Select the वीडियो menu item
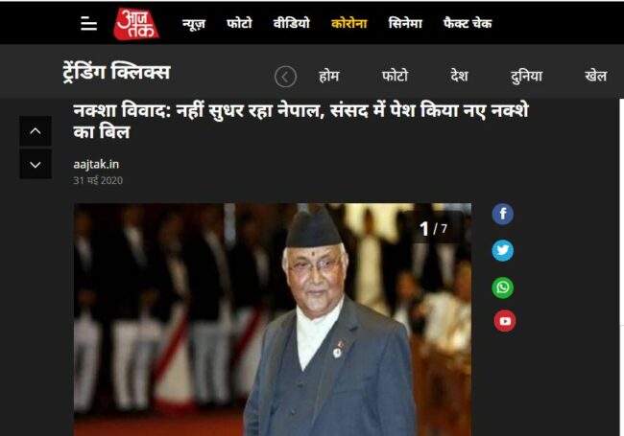 (291, 23)
